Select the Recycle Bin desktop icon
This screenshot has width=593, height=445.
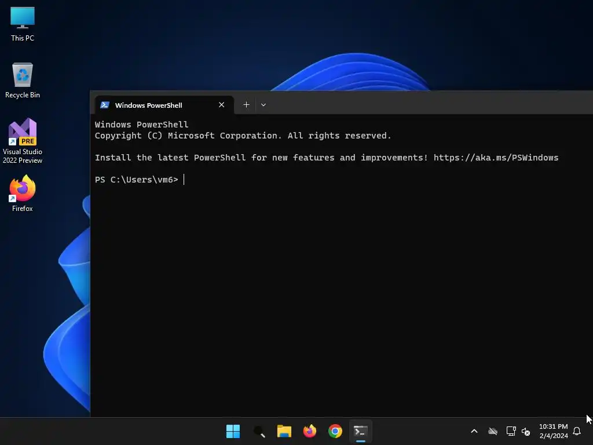click(23, 81)
